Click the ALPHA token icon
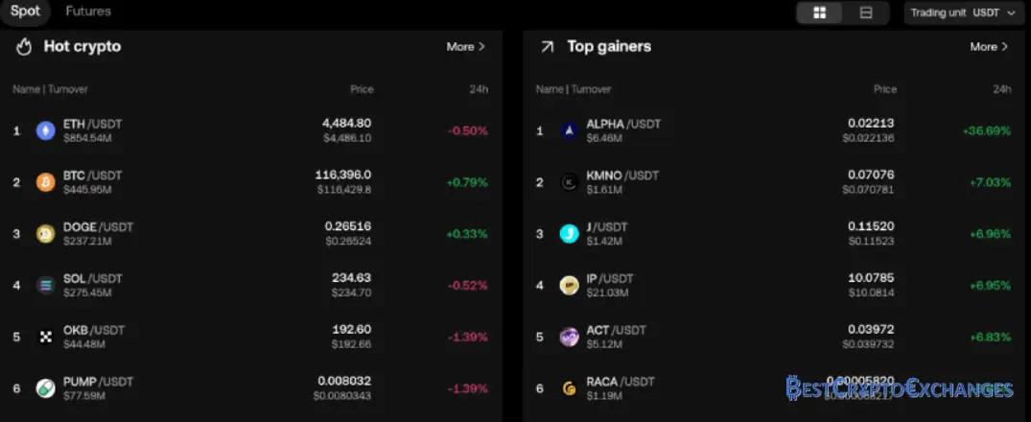1031x422 pixels. tap(569, 130)
